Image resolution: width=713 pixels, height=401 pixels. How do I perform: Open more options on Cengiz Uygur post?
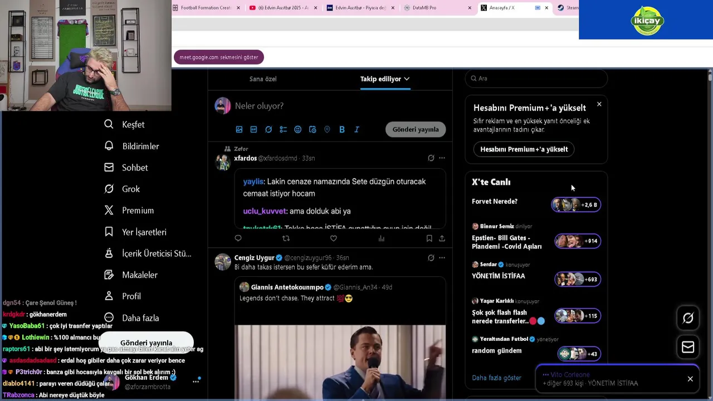click(x=442, y=258)
